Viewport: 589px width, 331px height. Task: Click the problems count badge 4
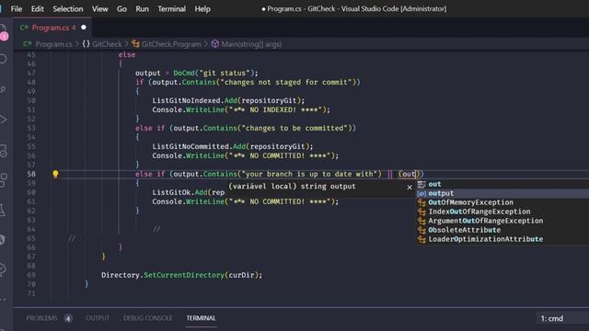[x=68, y=319]
